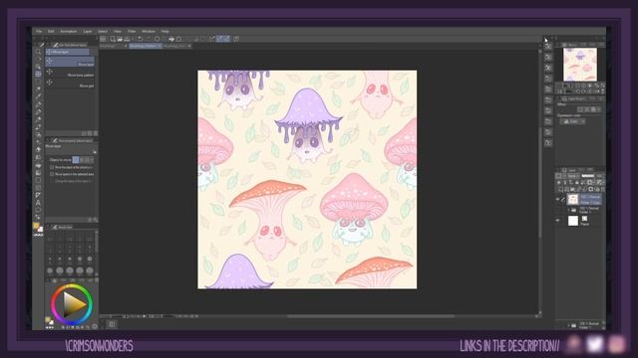This screenshot has width=638, height=358.
Task: Open the Help menu
Action: tap(164, 31)
